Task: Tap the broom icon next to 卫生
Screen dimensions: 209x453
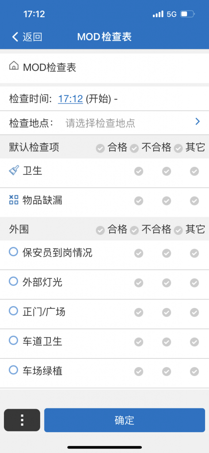Action: click(14, 170)
